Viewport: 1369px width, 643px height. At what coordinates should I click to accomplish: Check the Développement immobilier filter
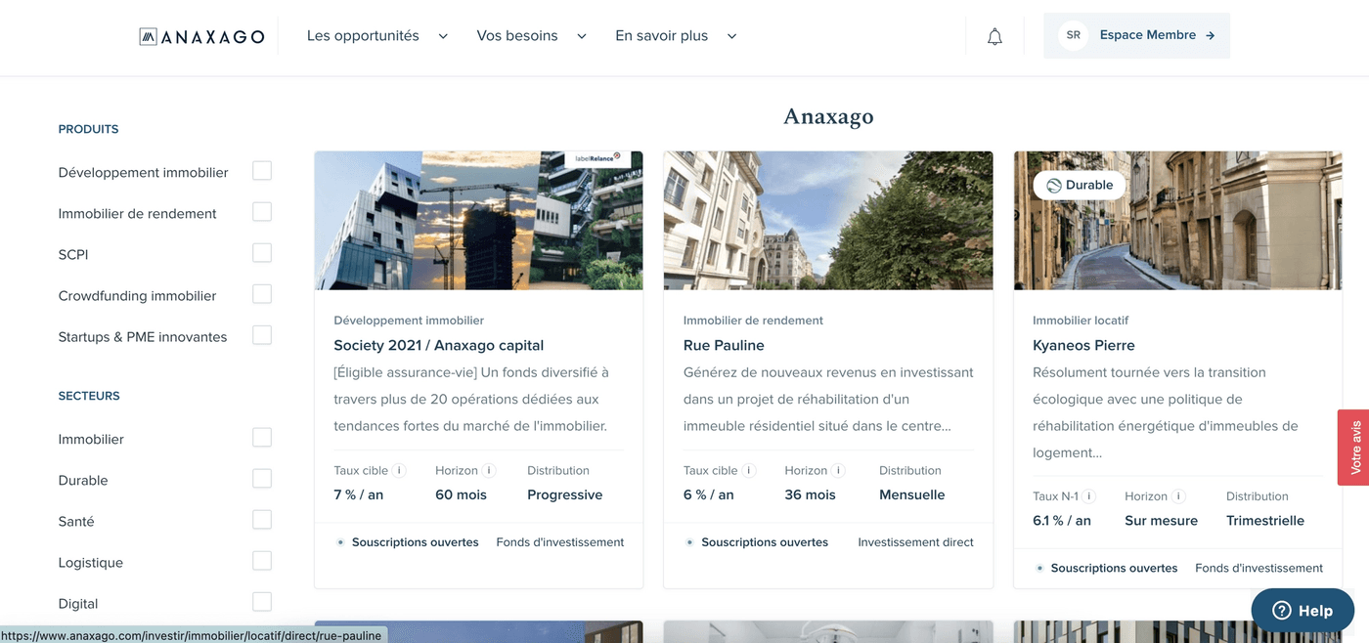pos(262,171)
